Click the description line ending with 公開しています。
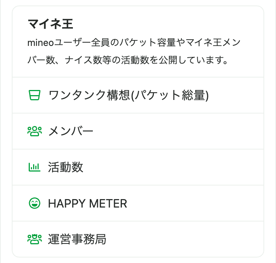276x263 pixels. point(127,60)
